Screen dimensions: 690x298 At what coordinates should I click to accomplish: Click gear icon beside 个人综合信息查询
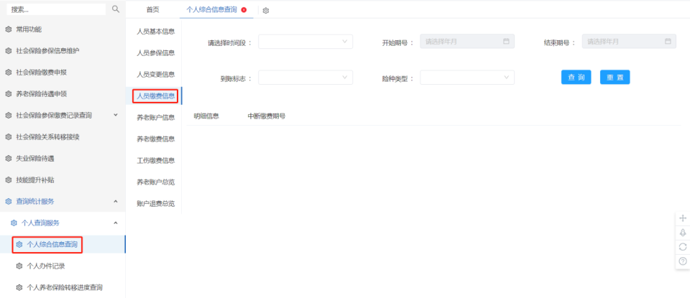pyautogui.click(x=19, y=244)
